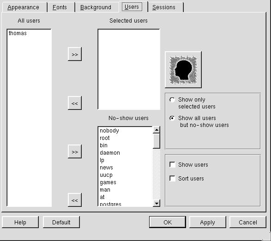The image size is (271, 241).
Task: Select 'root' in No-show users list
Action: click(125, 138)
